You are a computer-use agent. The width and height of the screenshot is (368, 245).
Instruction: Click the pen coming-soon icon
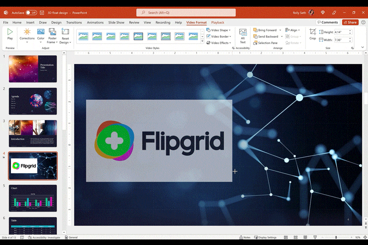coord(334,13)
